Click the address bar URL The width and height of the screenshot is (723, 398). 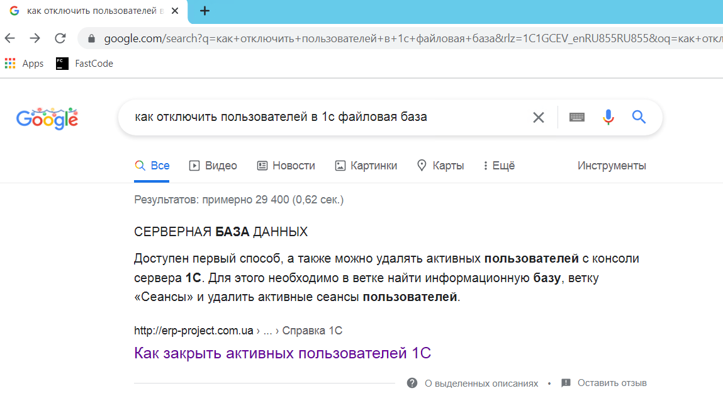coord(413,39)
